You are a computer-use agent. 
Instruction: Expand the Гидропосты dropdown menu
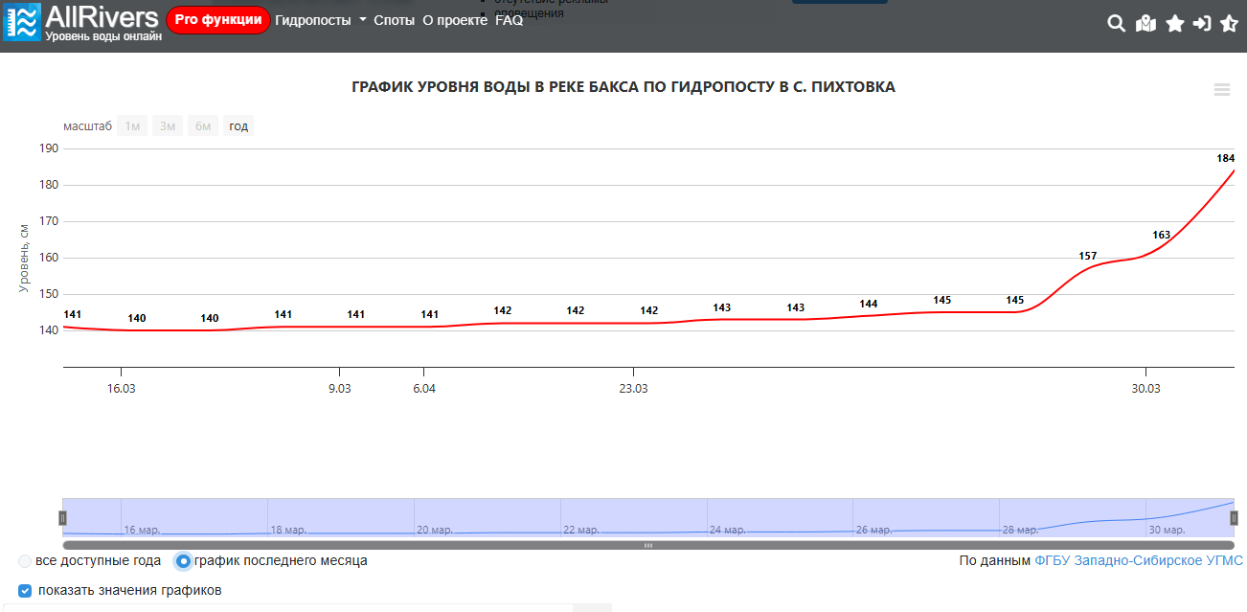[x=320, y=20]
